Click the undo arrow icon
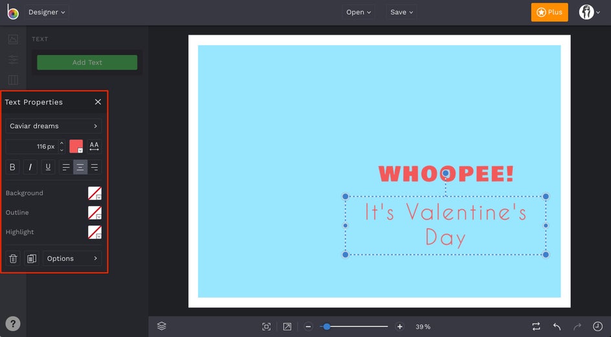Image resolution: width=611 pixels, height=337 pixels. pos(557,327)
